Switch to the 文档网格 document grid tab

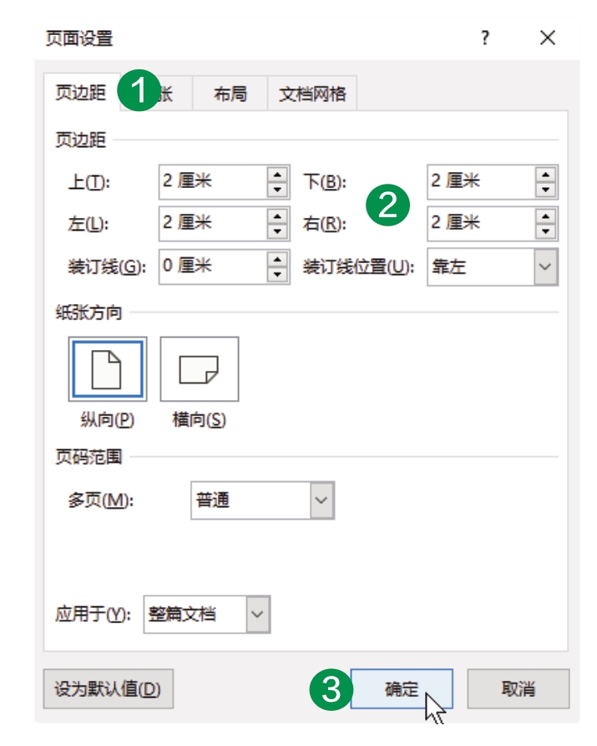(x=312, y=94)
